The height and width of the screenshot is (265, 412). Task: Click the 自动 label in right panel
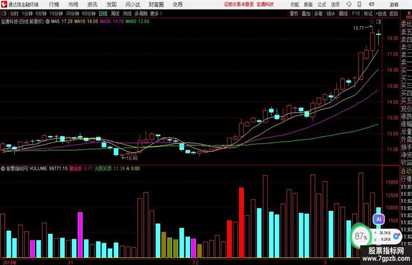click(406, 171)
